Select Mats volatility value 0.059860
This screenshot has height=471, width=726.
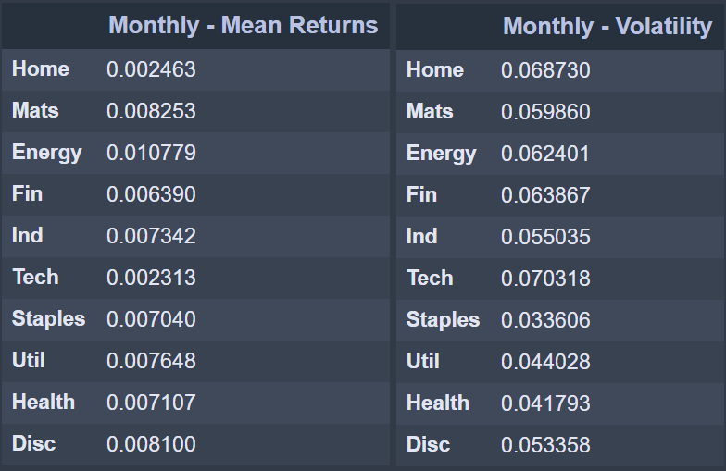(x=546, y=112)
